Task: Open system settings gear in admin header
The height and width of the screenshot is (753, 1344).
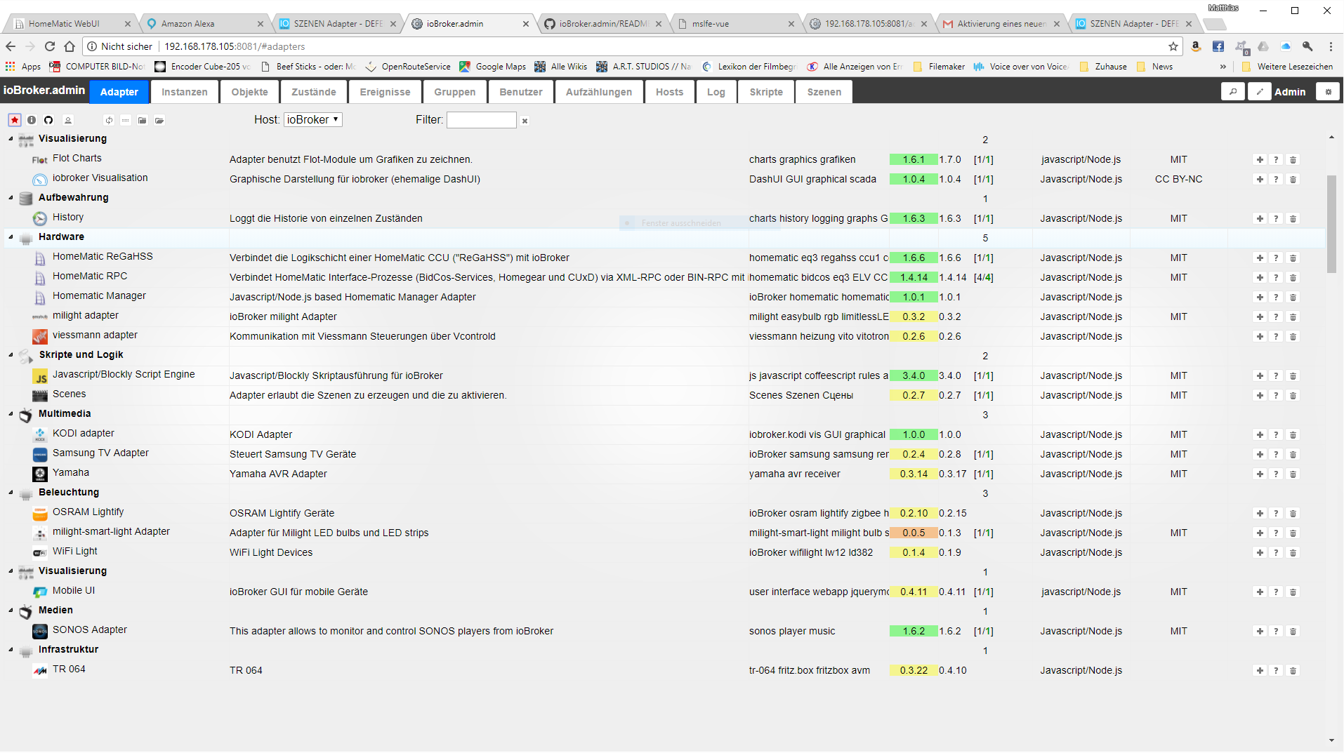Action: pyautogui.click(x=1328, y=92)
